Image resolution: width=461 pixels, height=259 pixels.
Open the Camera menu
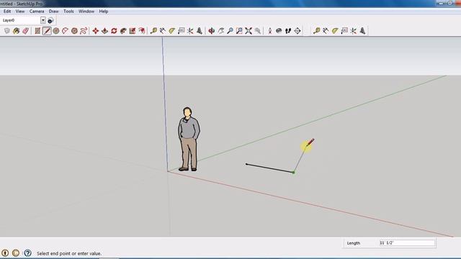click(x=37, y=12)
